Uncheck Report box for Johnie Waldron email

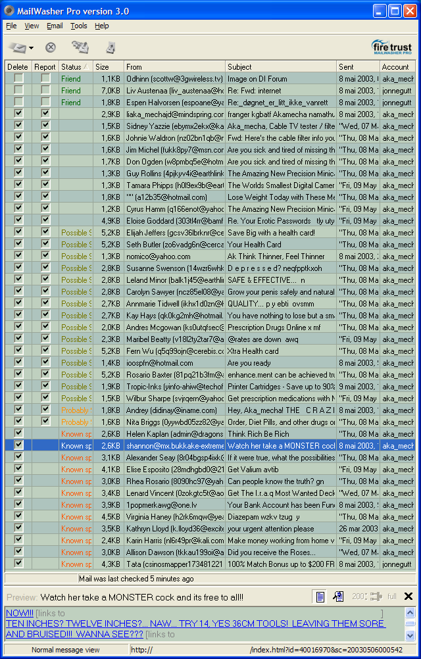45,137
